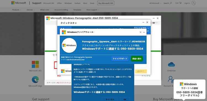207x101 pixels.
Task: Open the Deals nav link
Action: coord(92,3)
